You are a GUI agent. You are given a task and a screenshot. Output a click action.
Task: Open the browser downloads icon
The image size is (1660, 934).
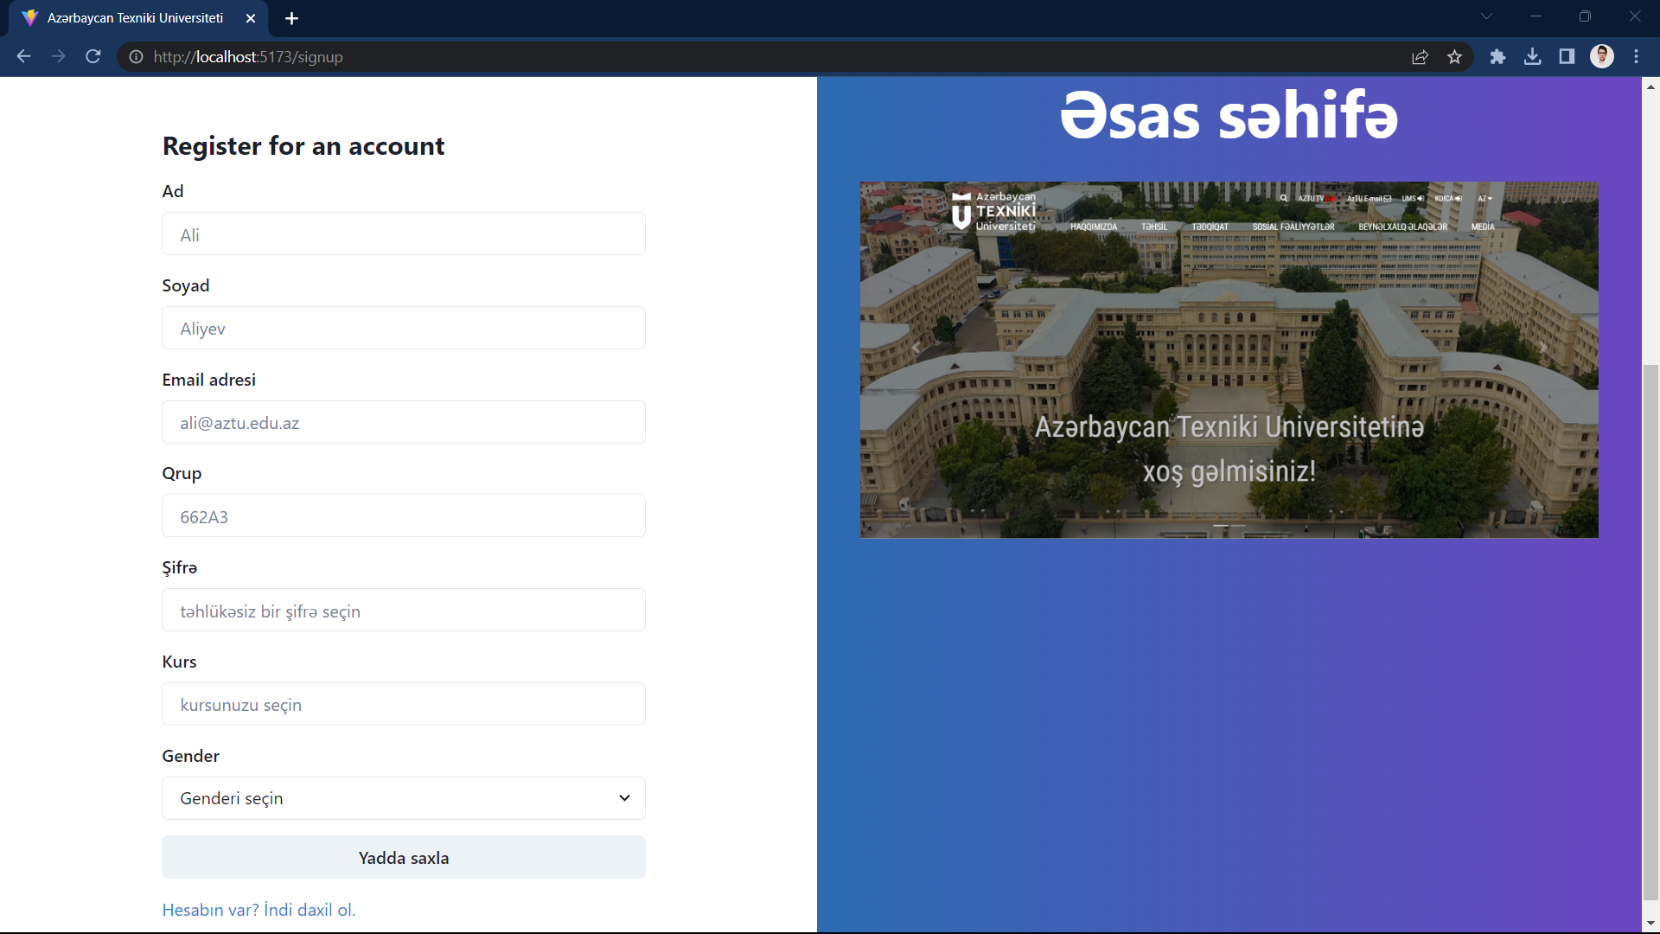coord(1532,56)
